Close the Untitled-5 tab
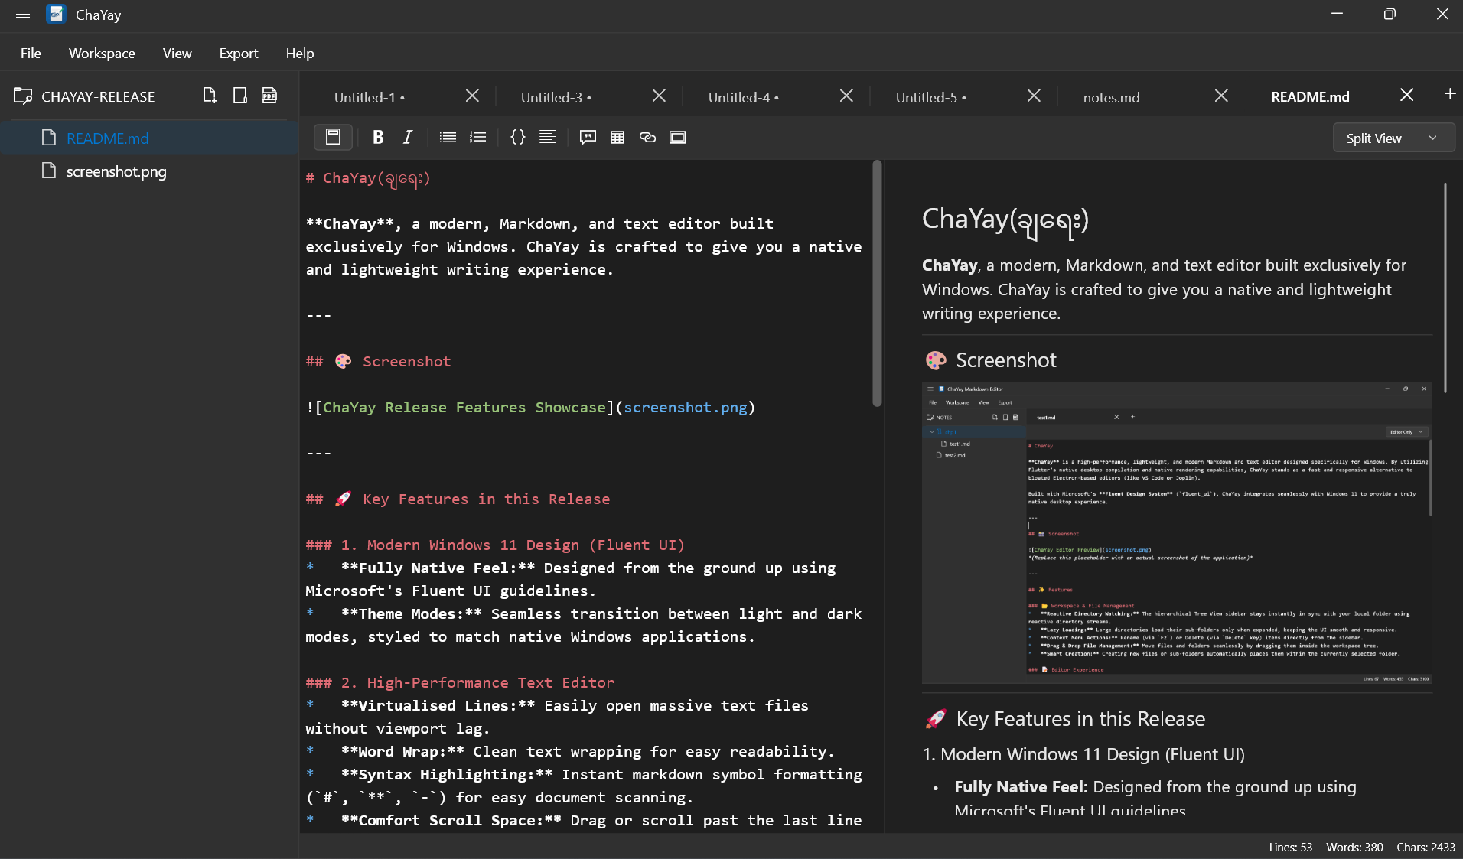Image resolution: width=1463 pixels, height=859 pixels. (x=1034, y=96)
